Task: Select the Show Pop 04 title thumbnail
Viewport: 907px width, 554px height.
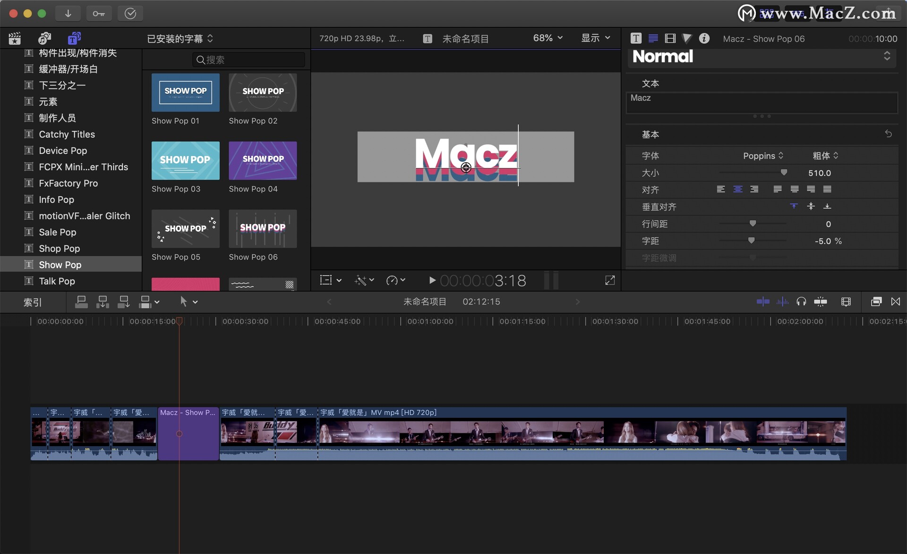Action: click(x=263, y=161)
